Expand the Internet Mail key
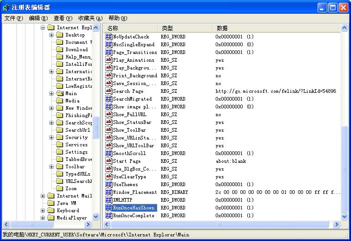351x241 pixels. [x=43, y=196]
